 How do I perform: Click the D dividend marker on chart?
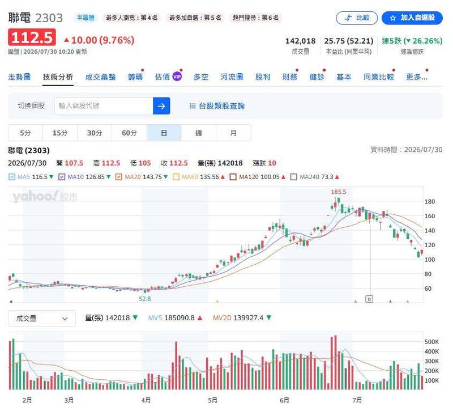pos(369,299)
